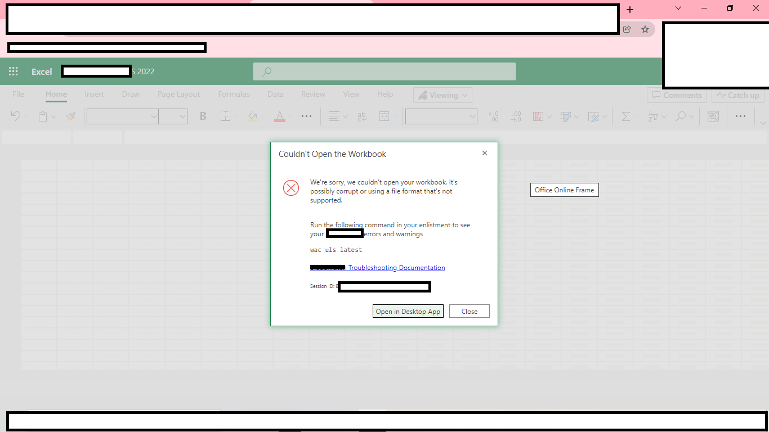The height and width of the screenshot is (432, 769).
Task: Click the Sort and Filter icon
Action: click(653, 116)
